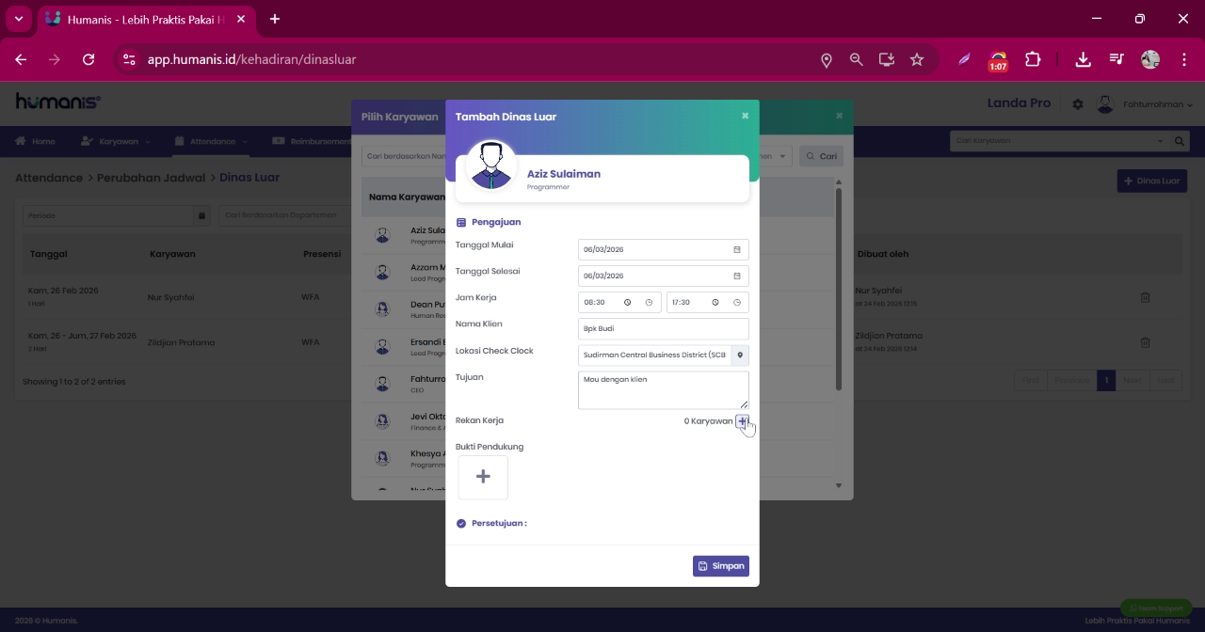Reload the page in Chrome

(x=88, y=59)
